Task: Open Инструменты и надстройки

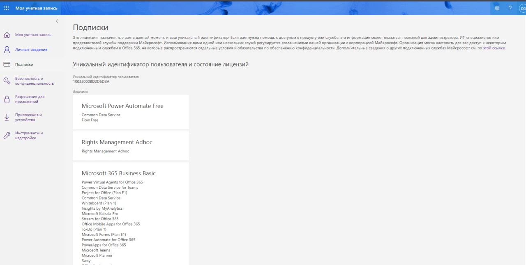Action: point(29,136)
